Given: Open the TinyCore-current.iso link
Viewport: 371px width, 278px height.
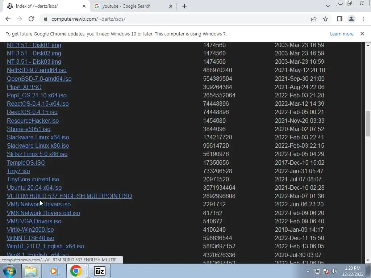Looking at the screenshot, I should click(x=33, y=180).
